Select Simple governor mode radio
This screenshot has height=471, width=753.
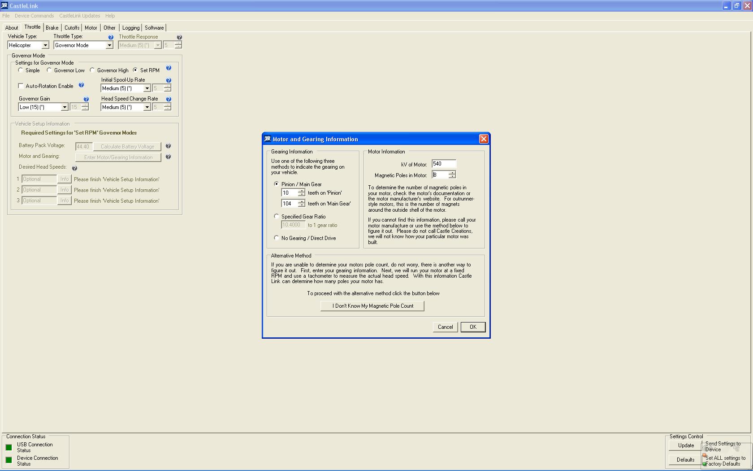coord(21,70)
